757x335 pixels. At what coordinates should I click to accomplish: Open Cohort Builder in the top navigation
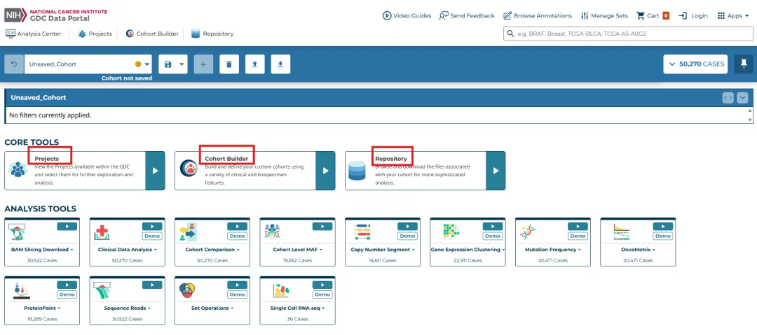pos(152,34)
